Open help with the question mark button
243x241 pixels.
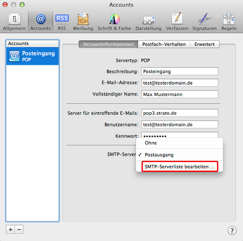[232, 231]
